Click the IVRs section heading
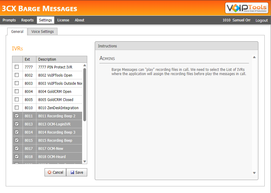The height and width of the screenshot is (193, 271). [17, 49]
